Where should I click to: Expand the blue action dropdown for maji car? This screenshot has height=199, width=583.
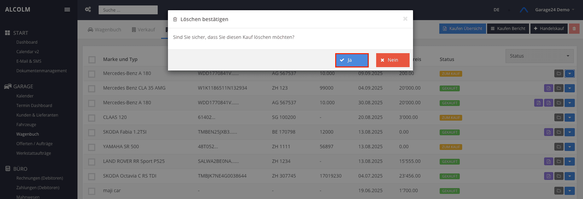[570, 191]
